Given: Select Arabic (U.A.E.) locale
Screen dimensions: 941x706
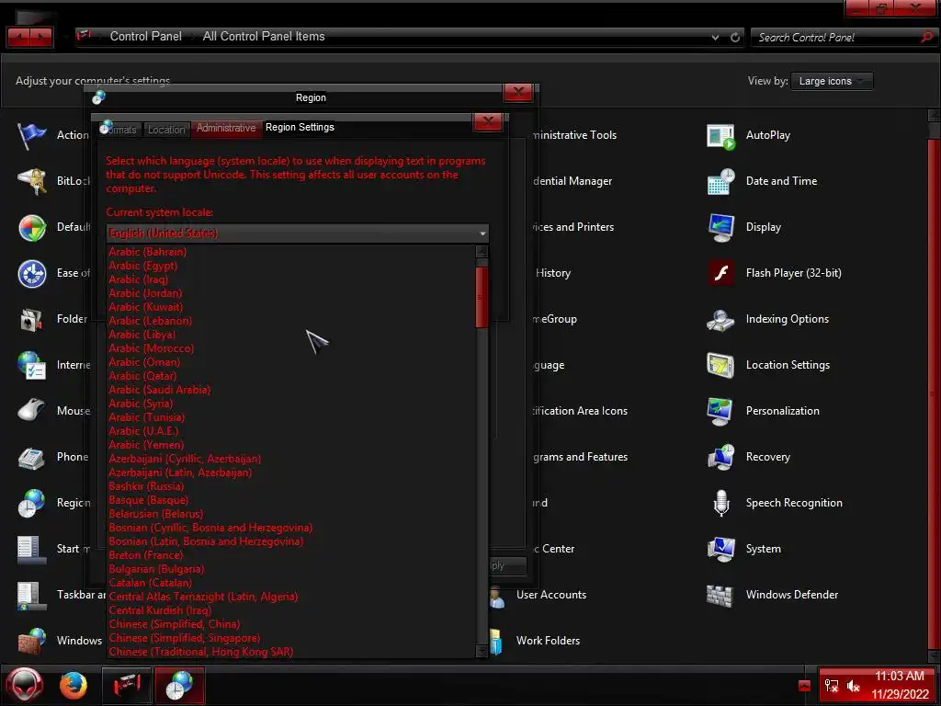Looking at the screenshot, I should pos(291,432).
